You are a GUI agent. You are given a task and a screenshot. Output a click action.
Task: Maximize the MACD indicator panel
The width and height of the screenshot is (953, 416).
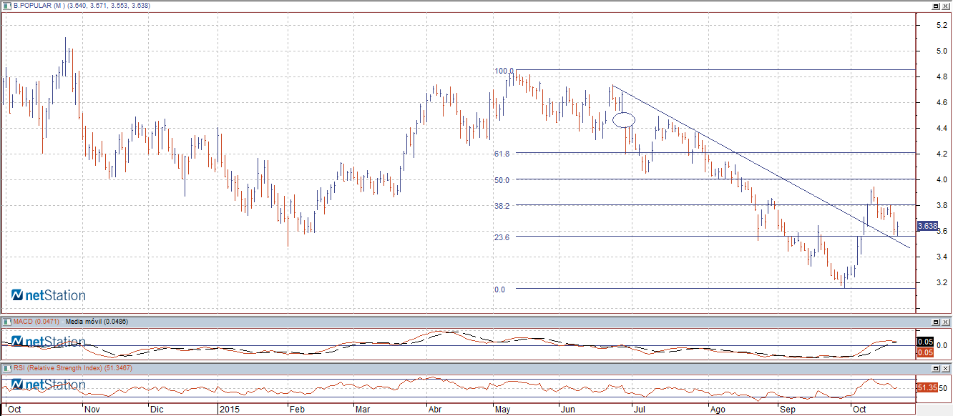pos(935,322)
